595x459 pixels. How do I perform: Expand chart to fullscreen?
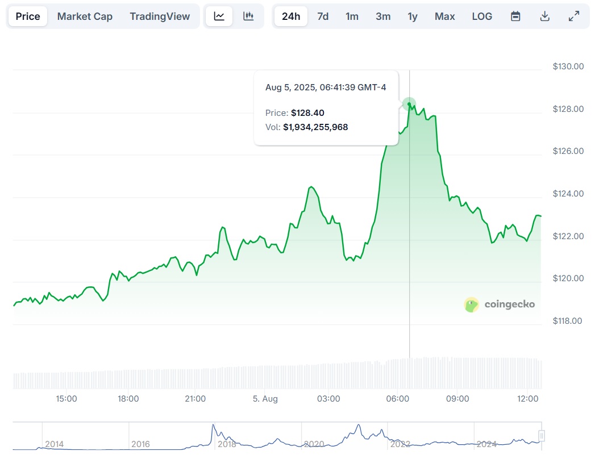(574, 16)
